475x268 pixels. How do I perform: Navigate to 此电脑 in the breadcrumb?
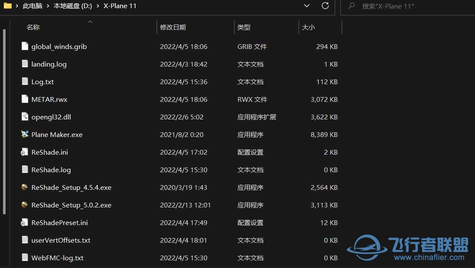coord(32,6)
